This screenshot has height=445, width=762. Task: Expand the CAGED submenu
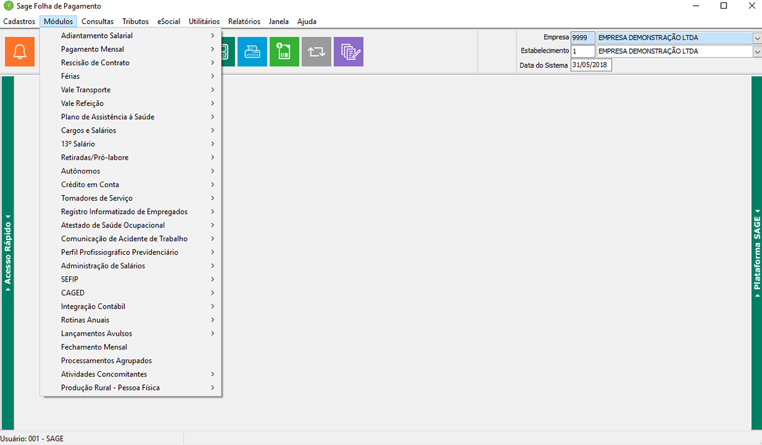[x=73, y=293]
